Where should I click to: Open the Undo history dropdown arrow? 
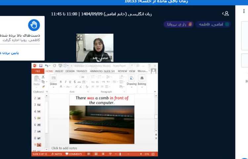point(50,66)
